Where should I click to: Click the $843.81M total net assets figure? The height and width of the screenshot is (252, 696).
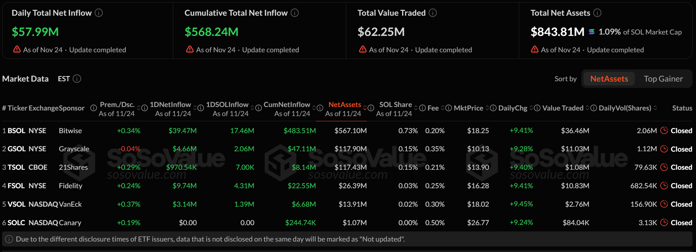557,32
